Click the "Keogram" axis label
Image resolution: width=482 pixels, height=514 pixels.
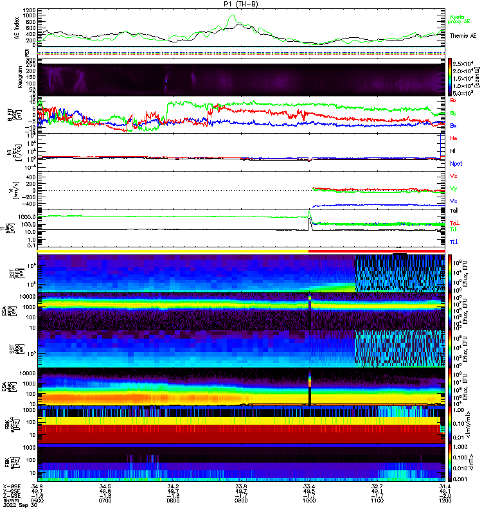[20, 76]
